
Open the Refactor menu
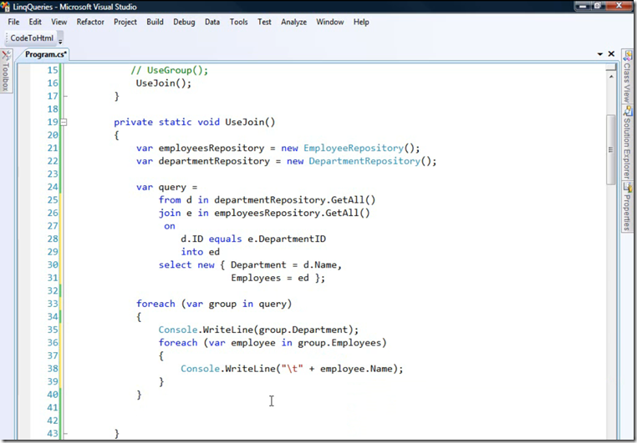point(90,22)
